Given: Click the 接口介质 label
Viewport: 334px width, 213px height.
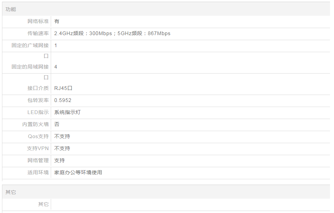Looking at the screenshot, I should [x=38, y=88].
